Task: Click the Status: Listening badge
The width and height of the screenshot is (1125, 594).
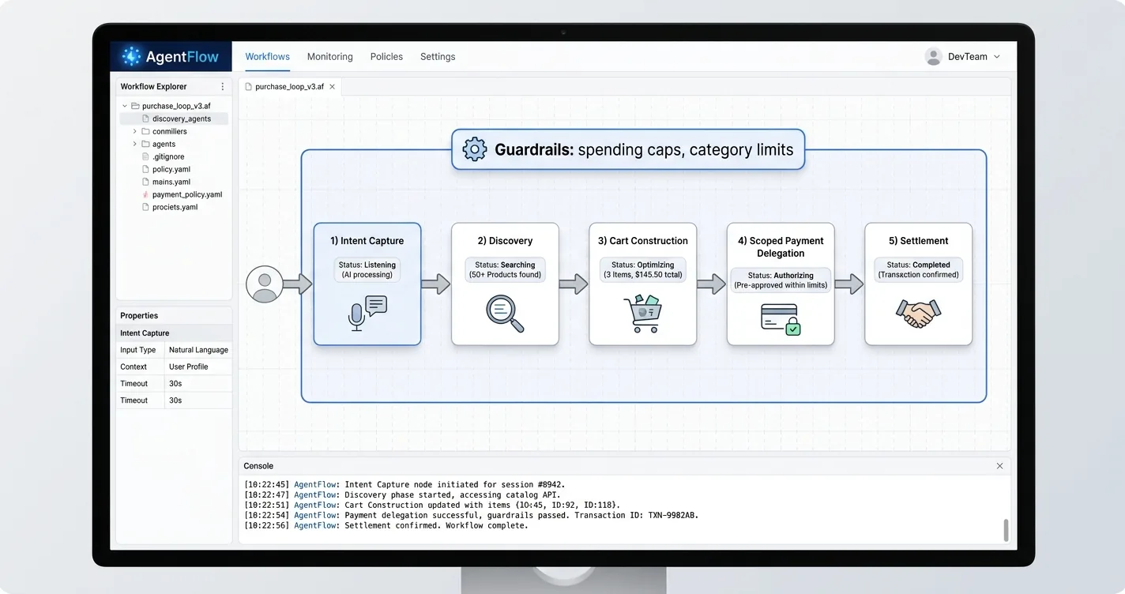Action: (x=367, y=269)
